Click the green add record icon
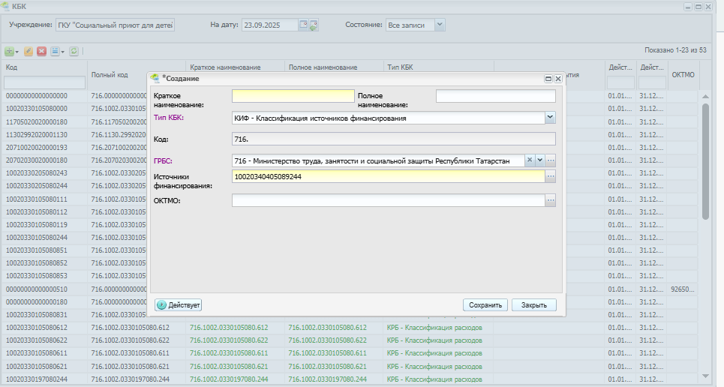 tap(9, 51)
